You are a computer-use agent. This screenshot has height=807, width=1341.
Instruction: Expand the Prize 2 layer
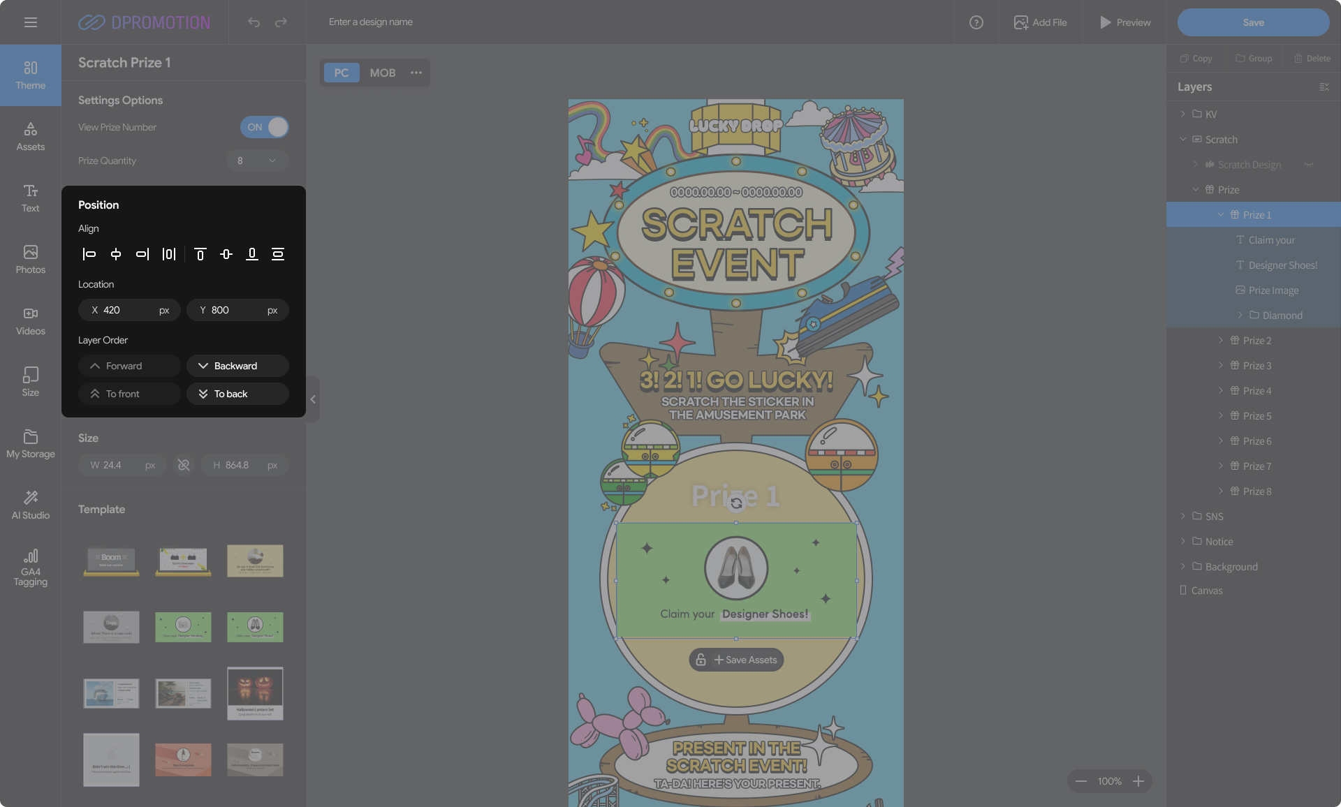pyautogui.click(x=1221, y=340)
